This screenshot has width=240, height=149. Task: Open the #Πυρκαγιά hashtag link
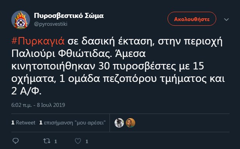(38, 41)
